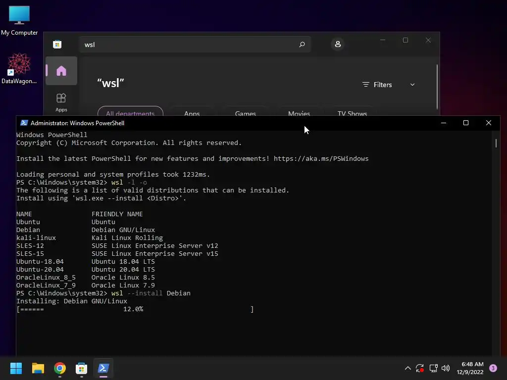
Task: Expand the Filters dropdown in Store
Action: (x=388, y=85)
